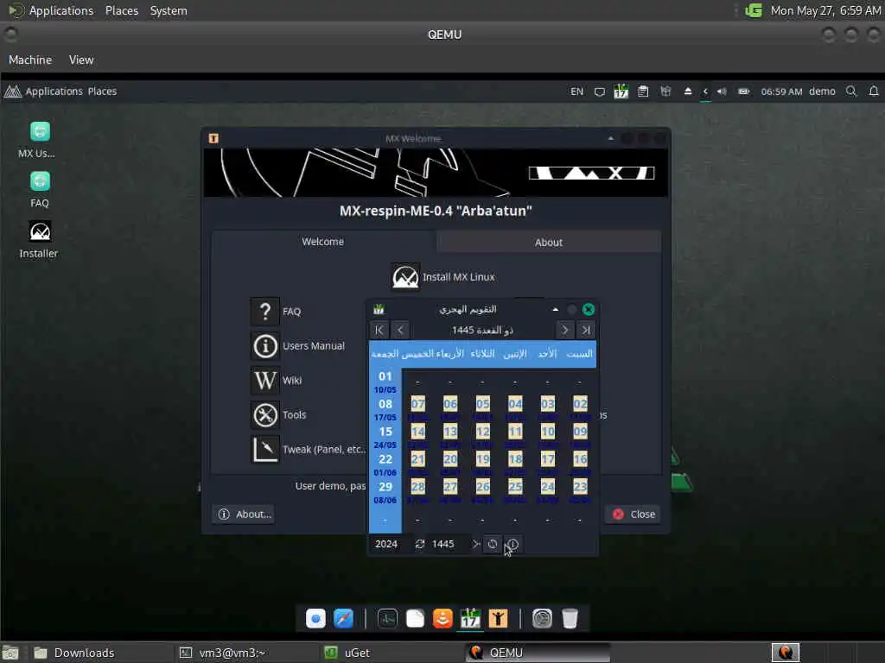This screenshot has width=885, height=663.
Task: Open the QEMU Machine menu
Action: tap(30, 60)
